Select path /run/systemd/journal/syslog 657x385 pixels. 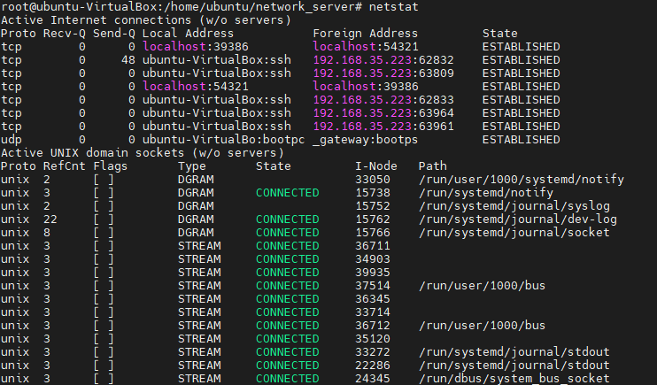click(x=514, y=206)
